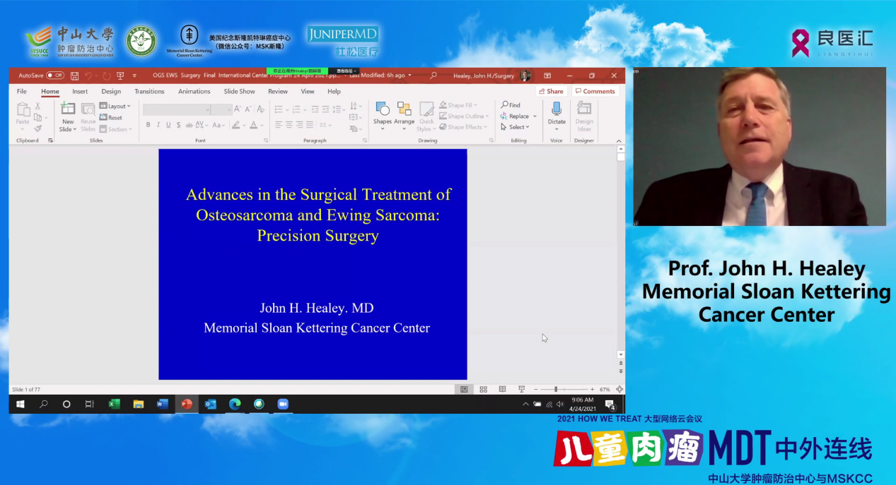Undo the last action

click(x=88, y=76)
